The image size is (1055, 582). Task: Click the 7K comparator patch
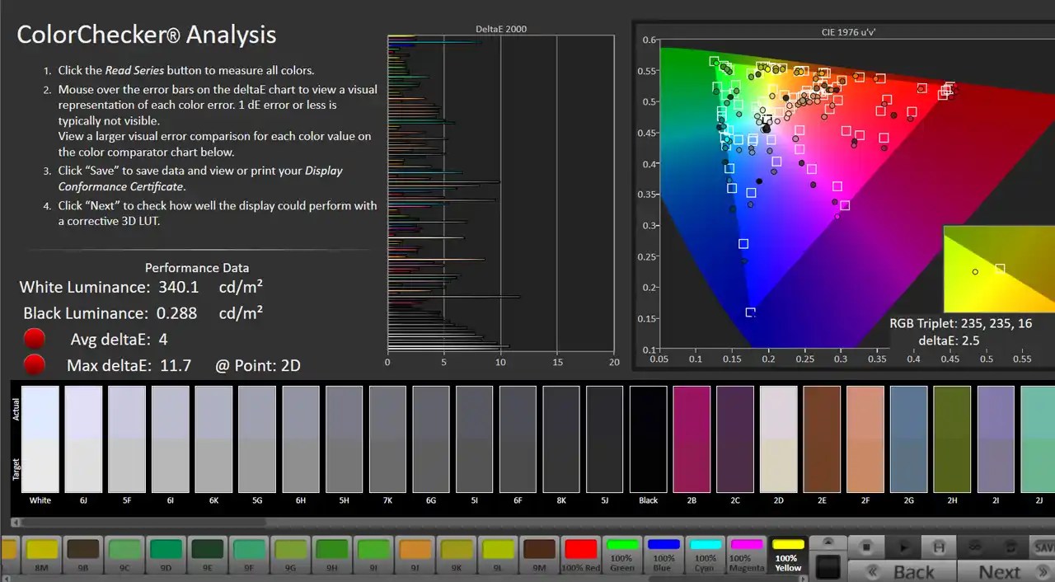pos(388,439)
